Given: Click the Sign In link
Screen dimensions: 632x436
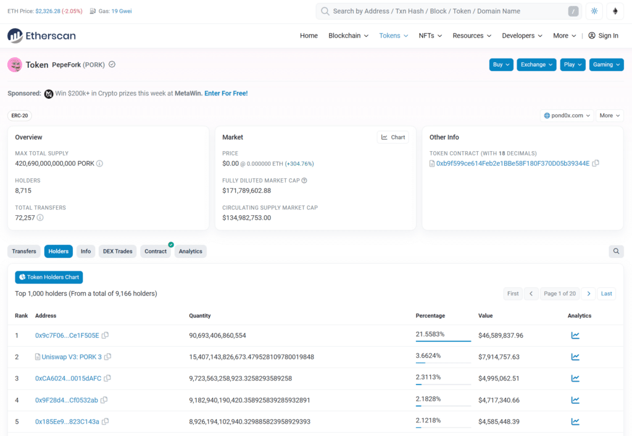Looking at the screenshot, I should [x=604, y=35].
